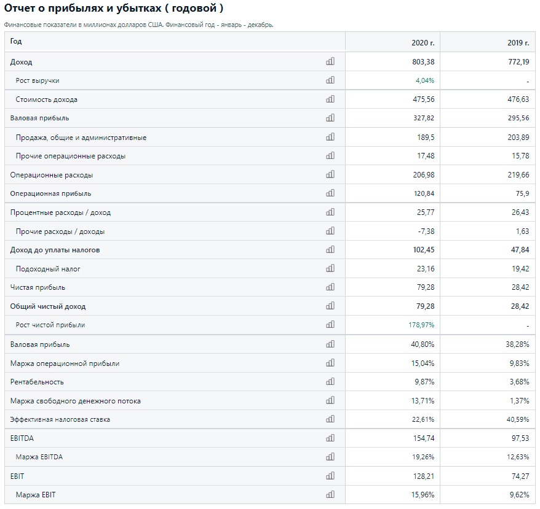View chart icon for Маржа EBIT row
The width and height of the screenshot is (540, 509).
[330, 494]
